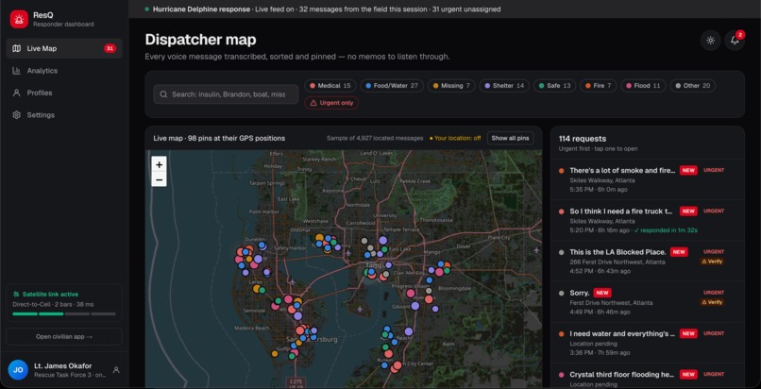Open notifications bell with 2 alerts
Screen dimensions: 761x389
click(x=735, y=41)
